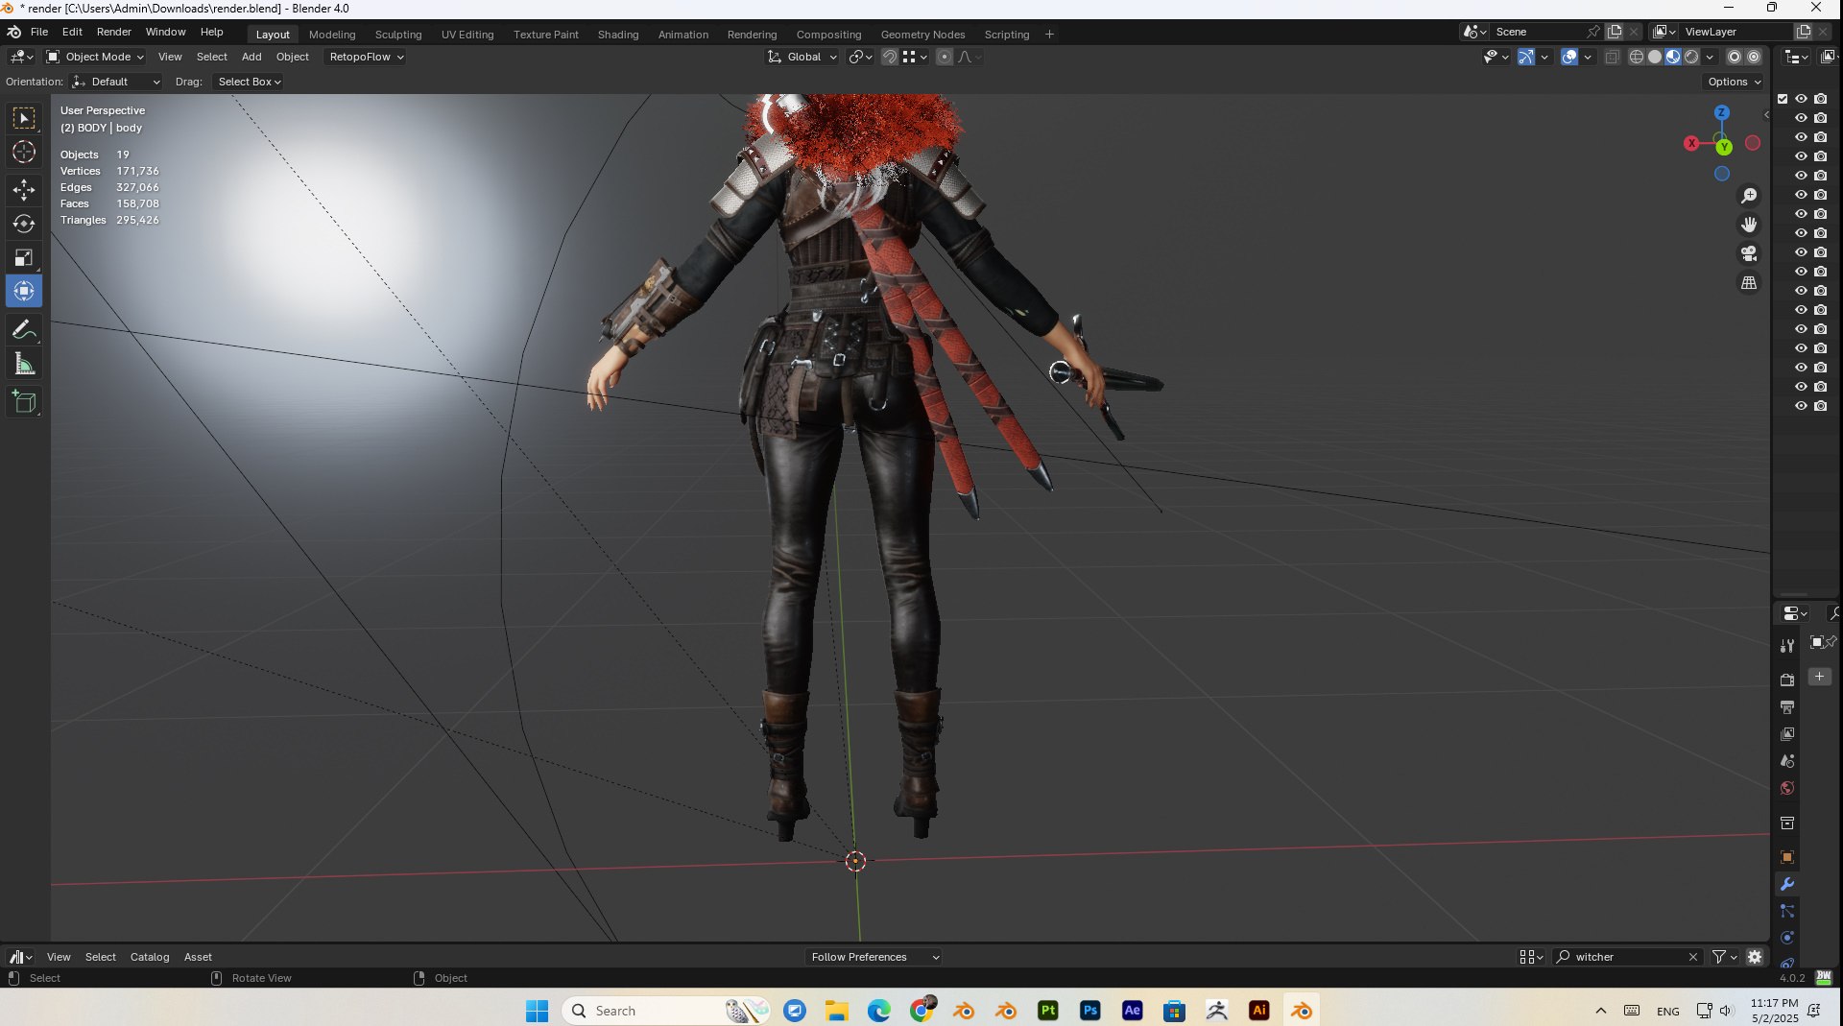Image resolution: width=1843 pixels, height=1026 pixels.
Task: Clear the witcher search text
Action: tap(1693, 957)
